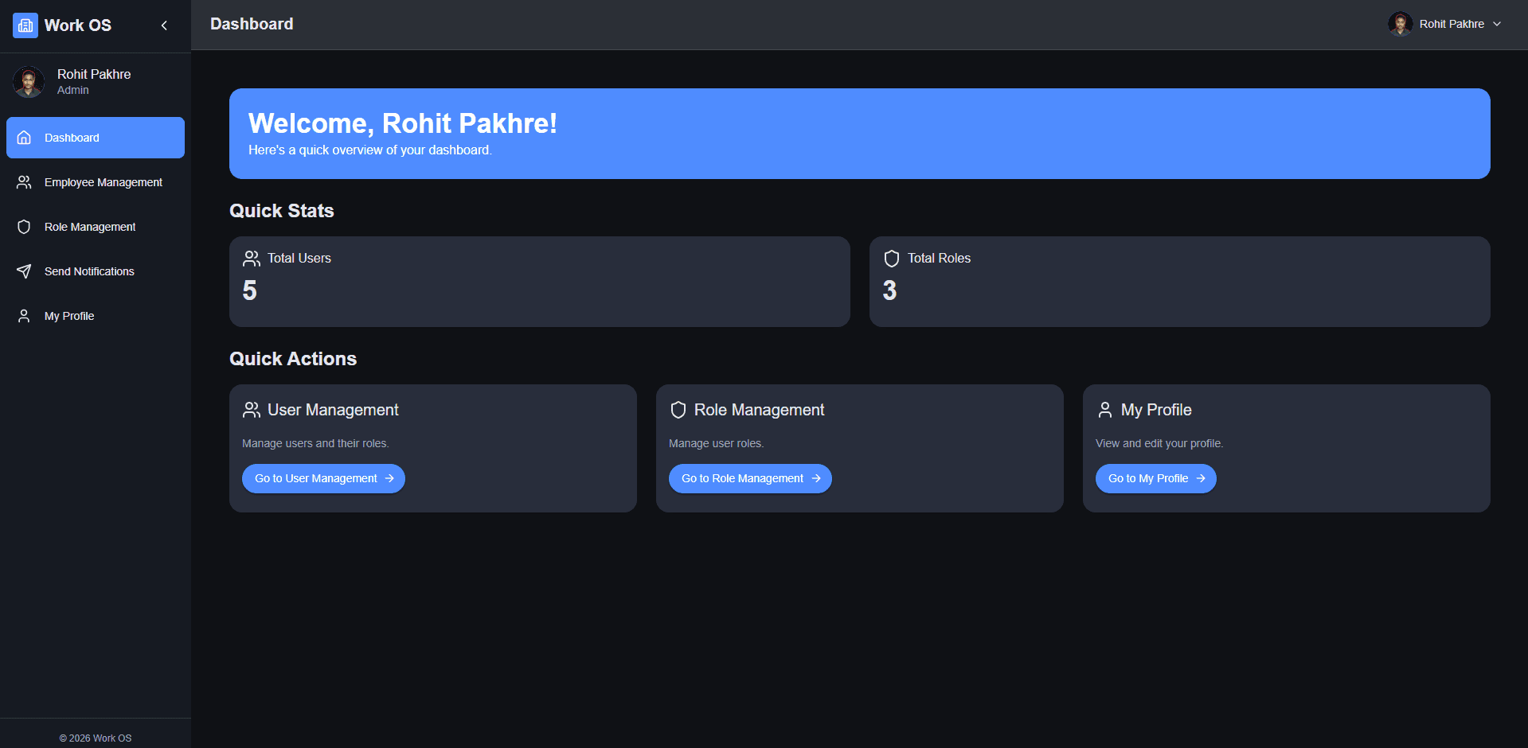This screenshot has height=748, width=1528.
Task: Click the Employee Management people icon
Action: (x=24, y=182)
